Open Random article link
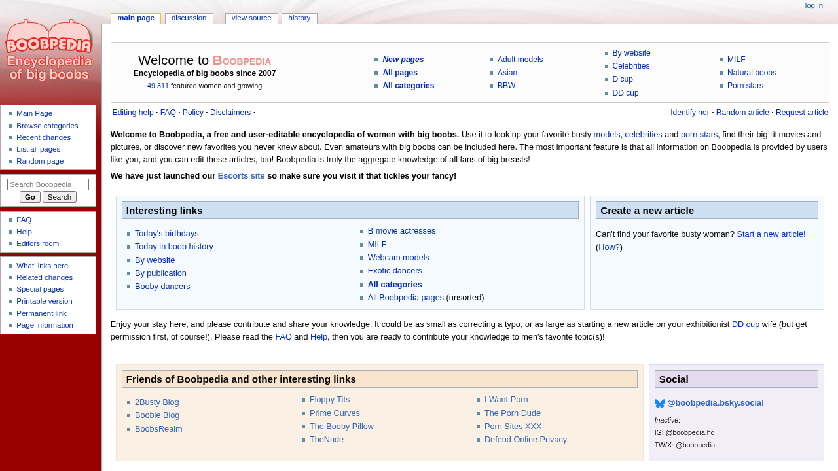Viewport: 838px width, 471px height. [x=742, y=113]
